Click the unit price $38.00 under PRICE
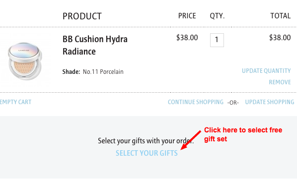297x180 pixels. pos(187,38)
